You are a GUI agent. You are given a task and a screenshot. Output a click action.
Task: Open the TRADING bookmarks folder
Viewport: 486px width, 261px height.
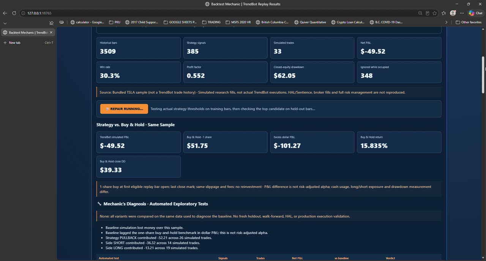click(211, 22)
